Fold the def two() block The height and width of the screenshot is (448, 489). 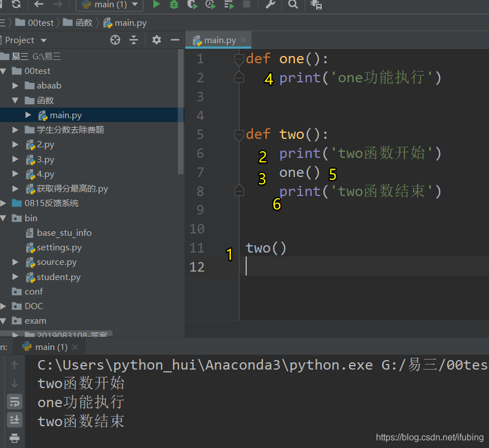click(239, 135)
